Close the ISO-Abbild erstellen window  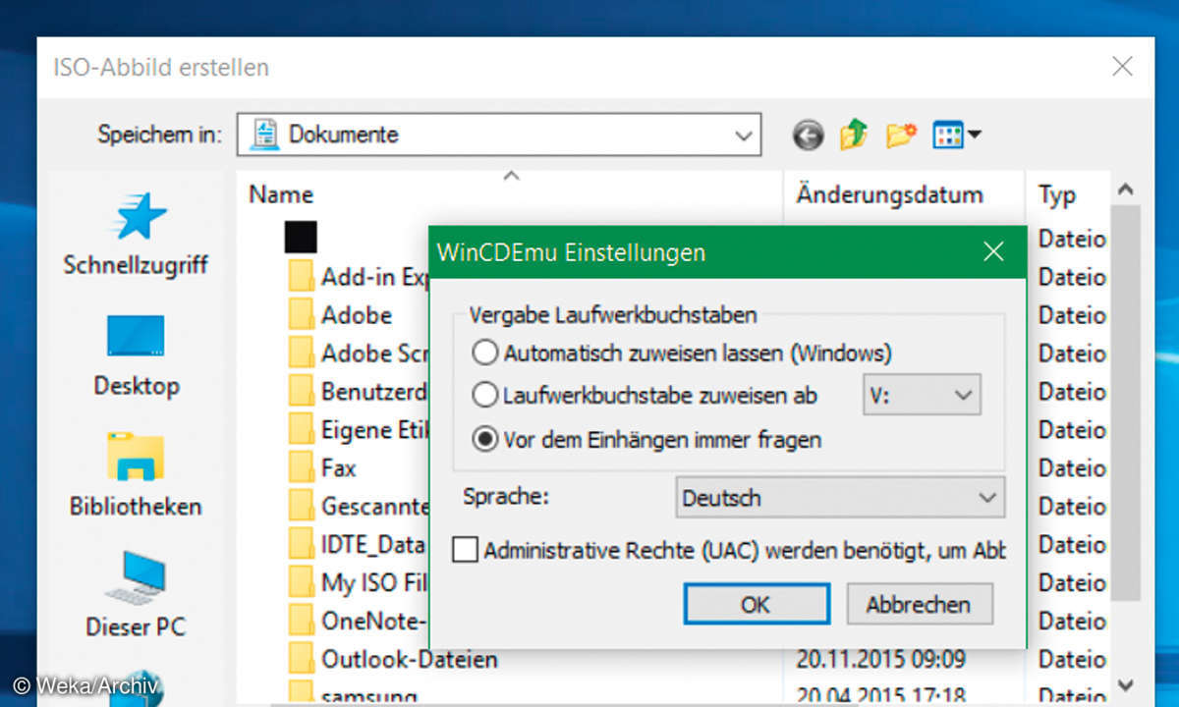[1122, 67]
